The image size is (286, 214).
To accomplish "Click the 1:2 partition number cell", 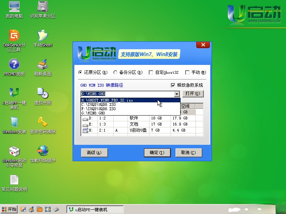I will coord(105,118).
